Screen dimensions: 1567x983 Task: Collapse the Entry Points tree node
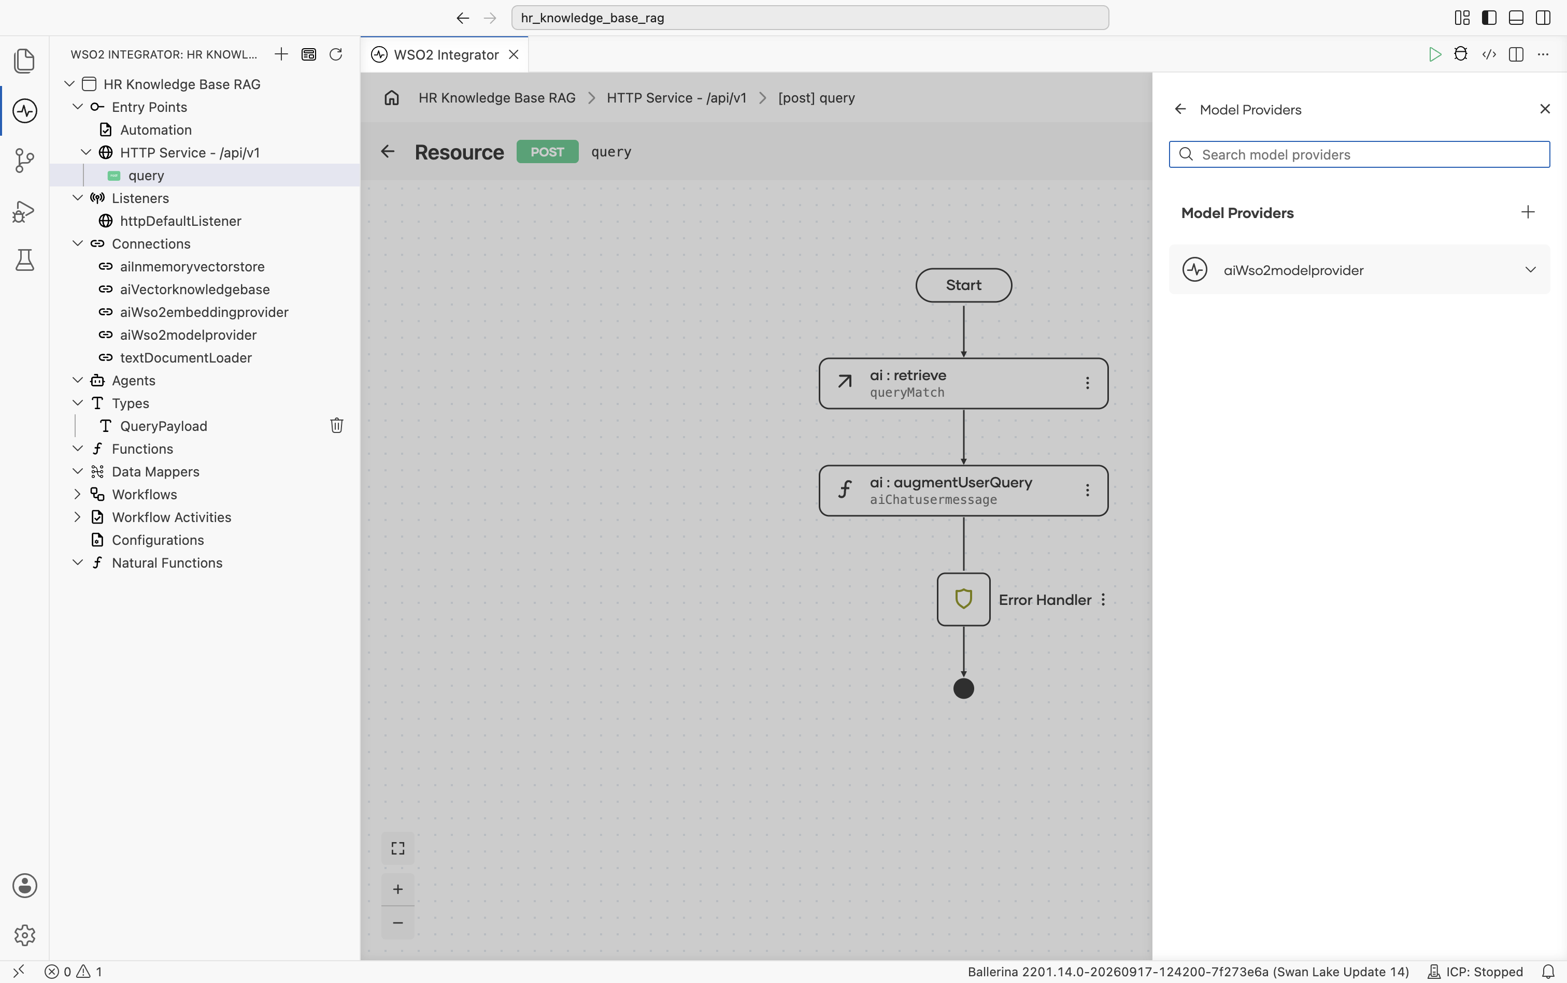(x=77, y=107)
